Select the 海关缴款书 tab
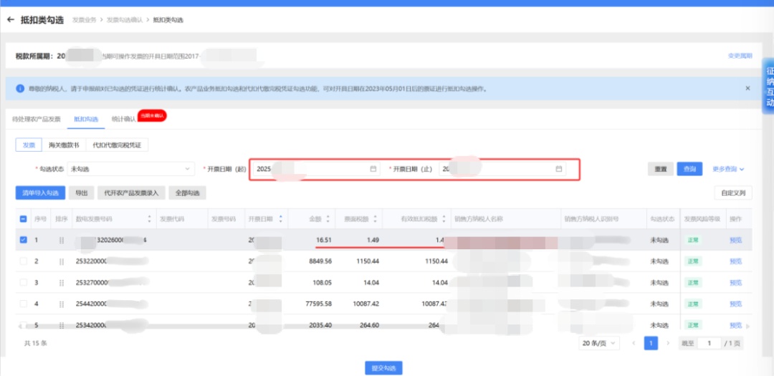The image size is (774, 376). point(64,145)
